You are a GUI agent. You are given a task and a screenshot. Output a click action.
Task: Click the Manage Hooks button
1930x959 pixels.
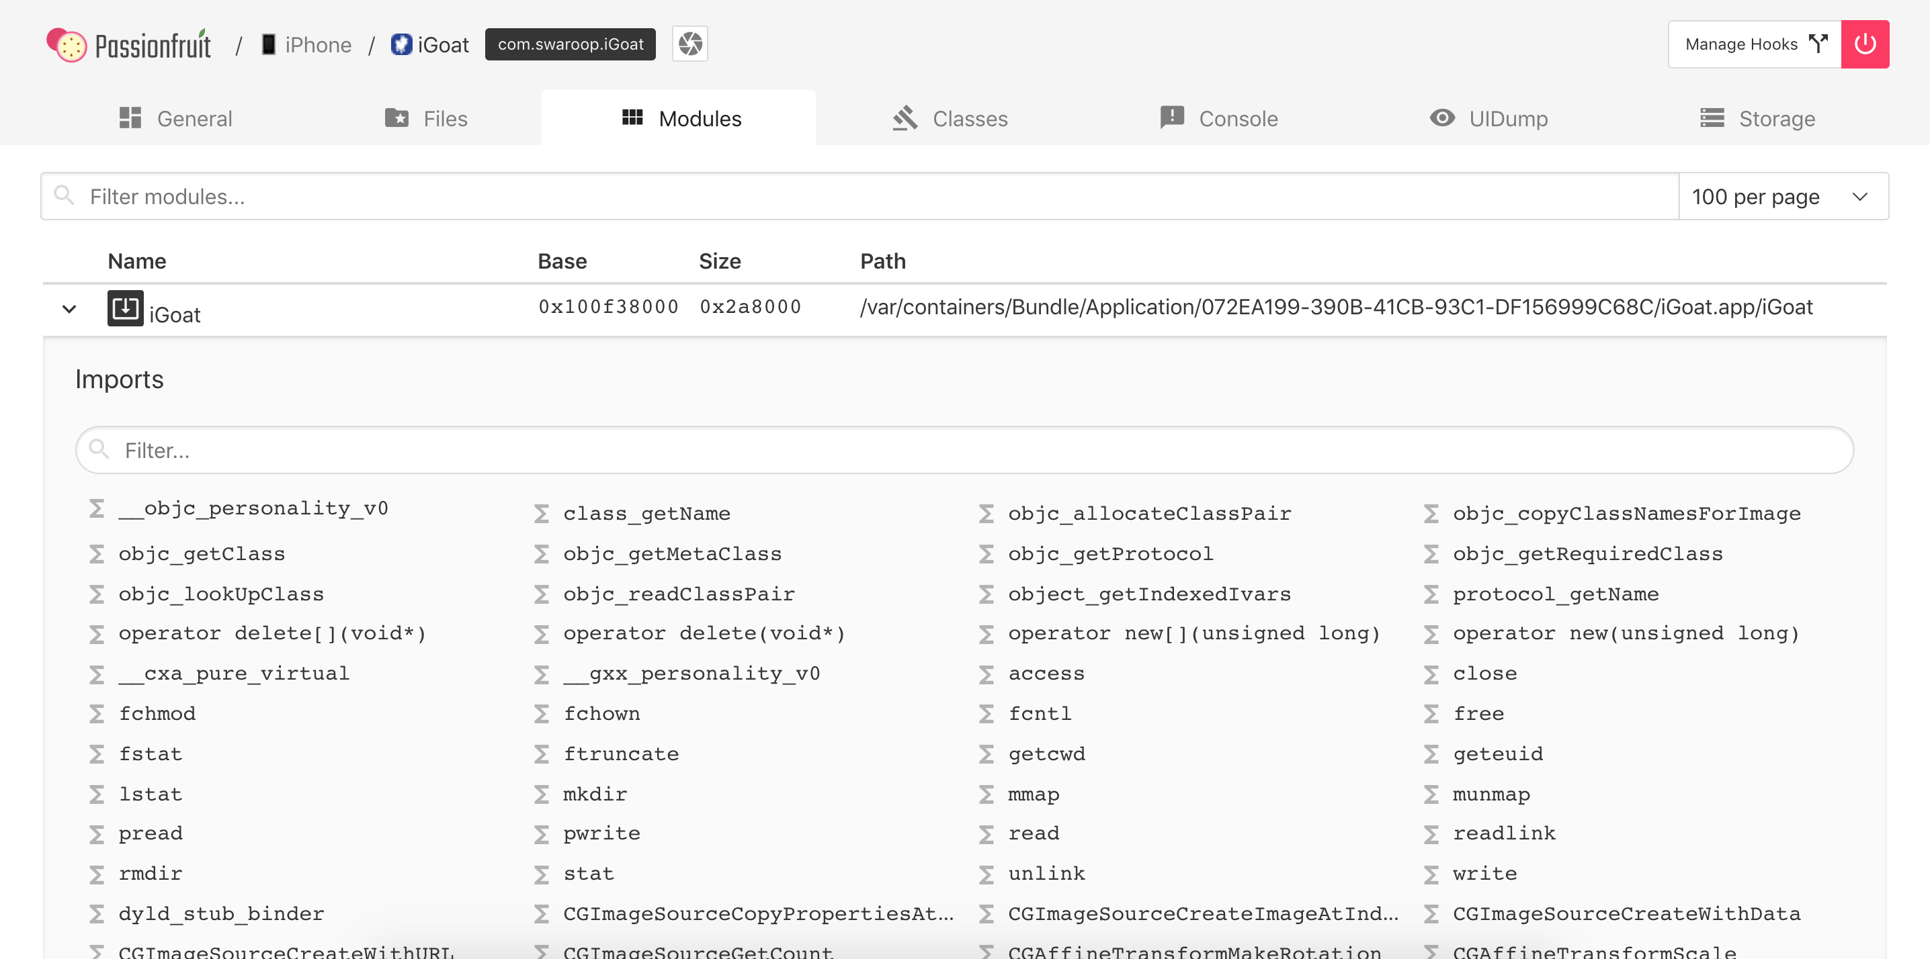coord(1751,44)
